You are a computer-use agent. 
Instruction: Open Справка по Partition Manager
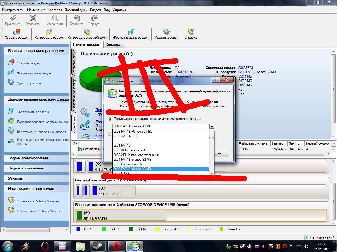38,201
